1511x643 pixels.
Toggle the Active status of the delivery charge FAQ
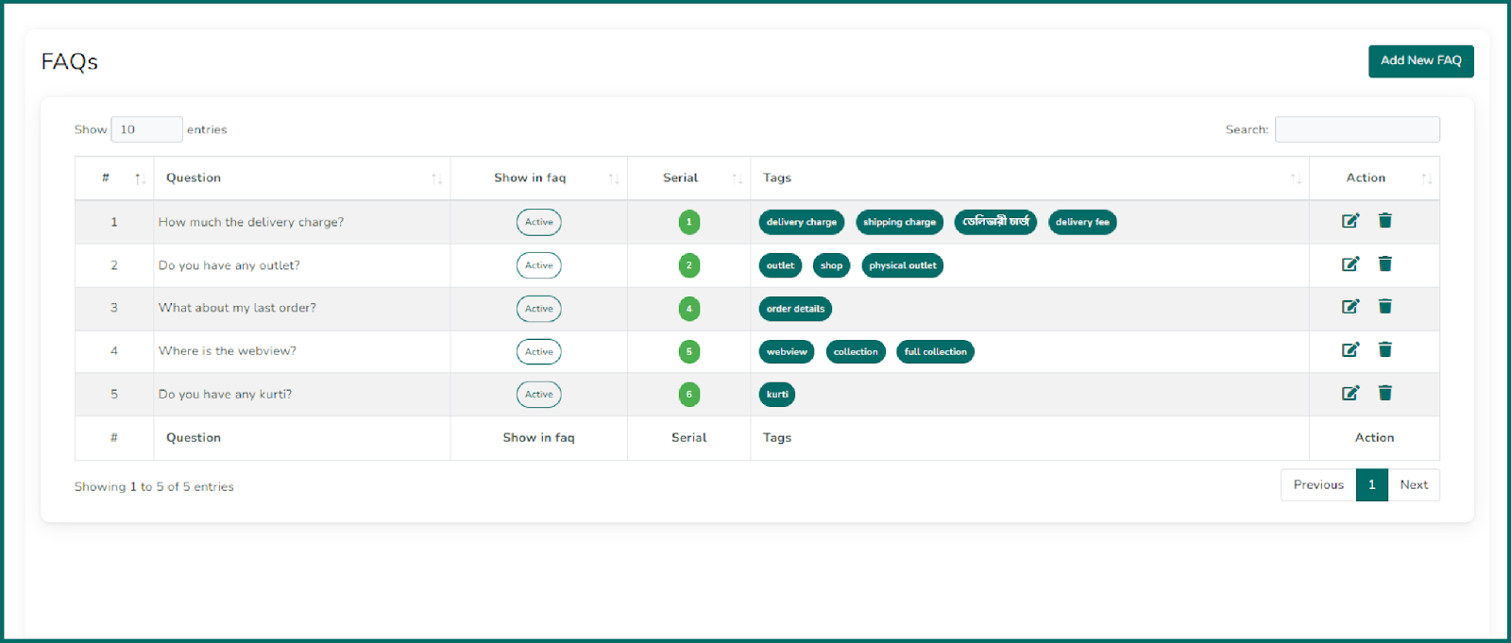(538, 222)
